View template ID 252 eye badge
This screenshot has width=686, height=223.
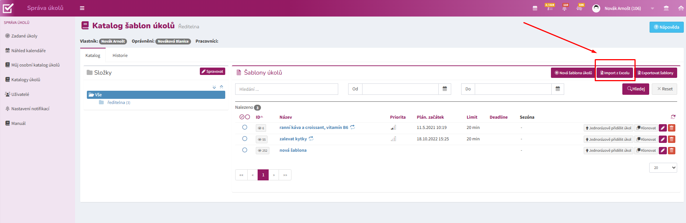point(262,151)
